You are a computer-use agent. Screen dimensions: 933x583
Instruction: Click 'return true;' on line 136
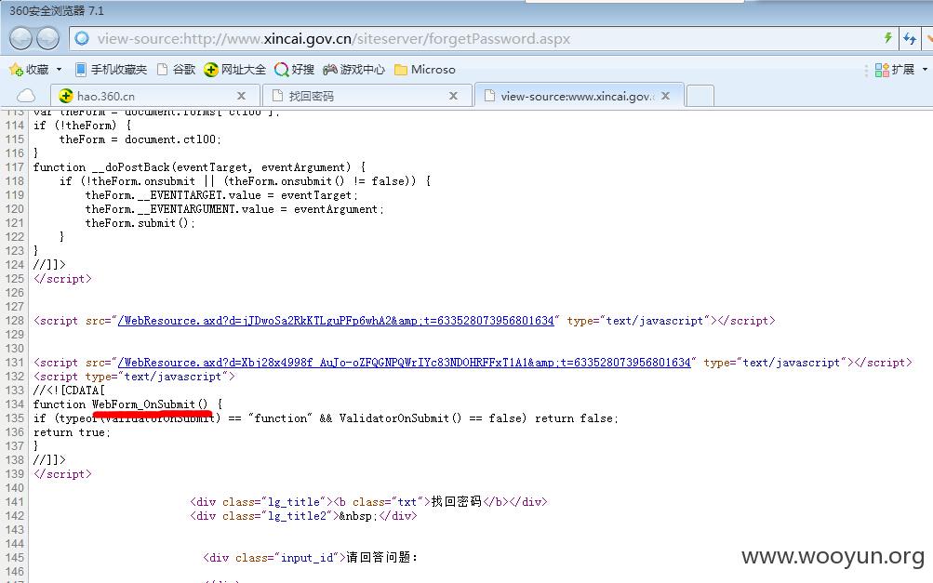point(72,432)
